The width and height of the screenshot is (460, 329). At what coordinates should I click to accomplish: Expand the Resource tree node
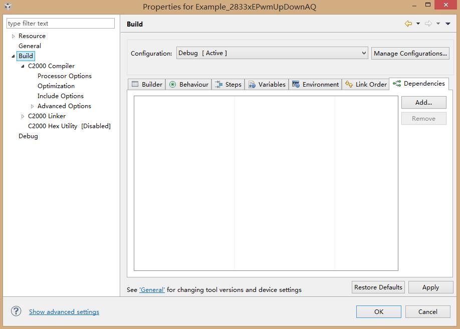(13, 36)
